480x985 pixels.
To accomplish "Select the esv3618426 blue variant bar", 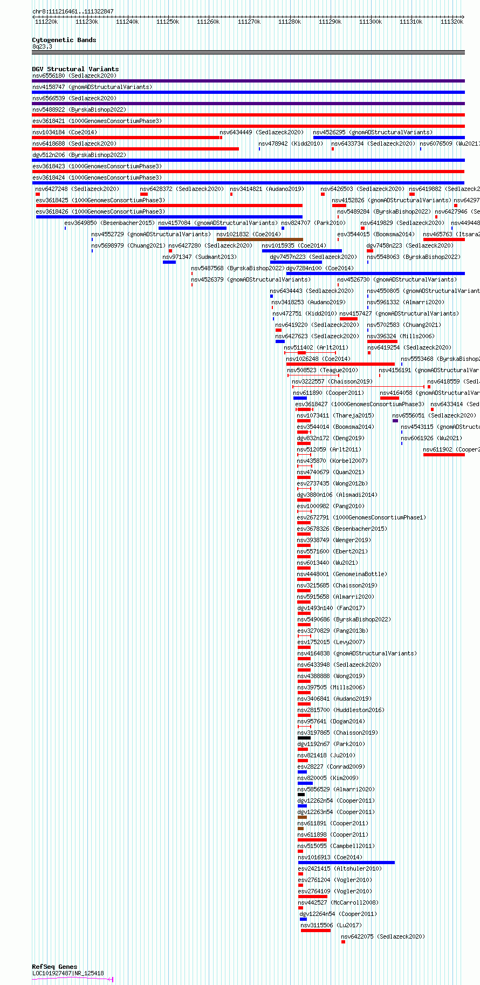I will pos(169,217).
